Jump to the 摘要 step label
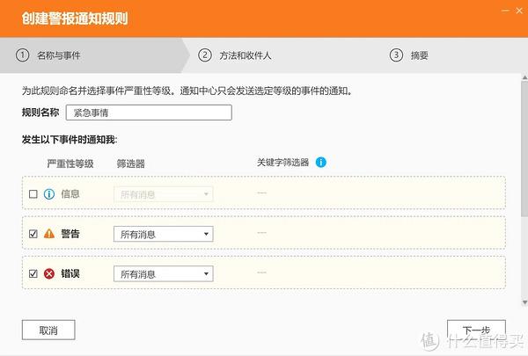 pyautogui.click(x=419, y=54)
